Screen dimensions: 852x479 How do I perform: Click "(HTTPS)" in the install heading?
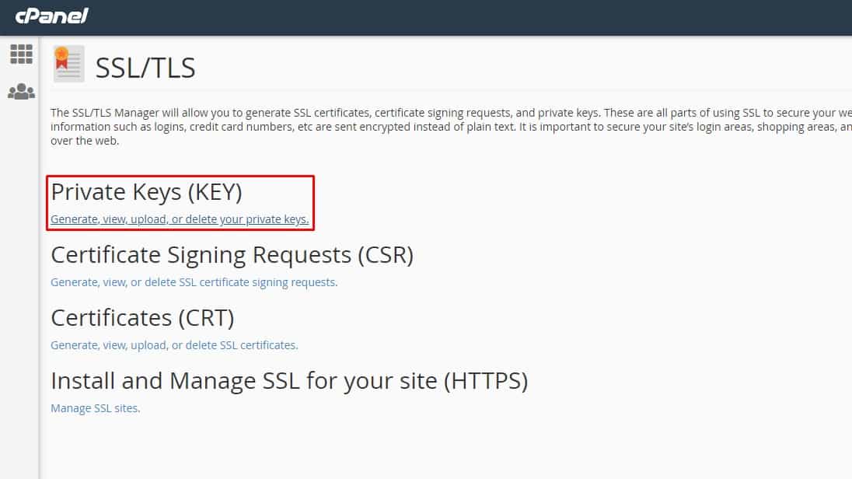[486, 381]
